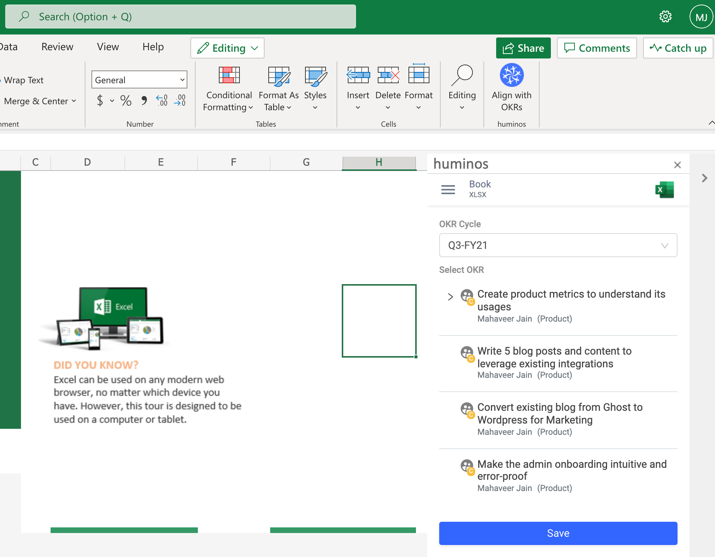Open the Help tab
This screenshot has width=715, height=557.
(153, 47)
